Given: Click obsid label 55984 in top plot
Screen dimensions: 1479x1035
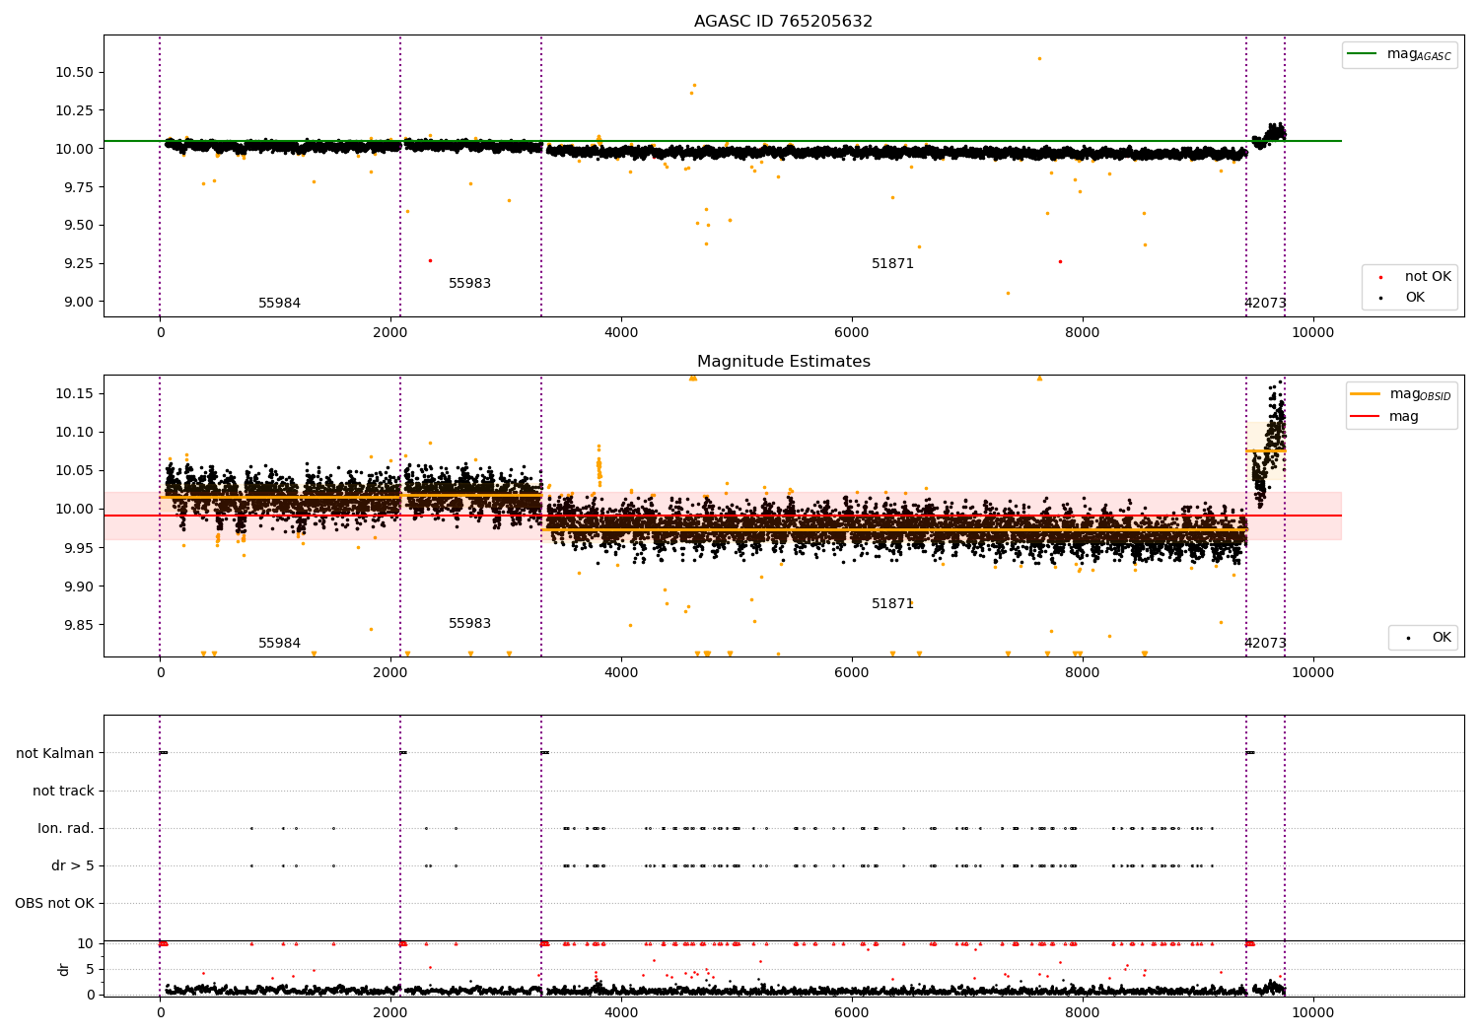Looking at the screenshot, I should pyautogui.click(x=279, y=304).
